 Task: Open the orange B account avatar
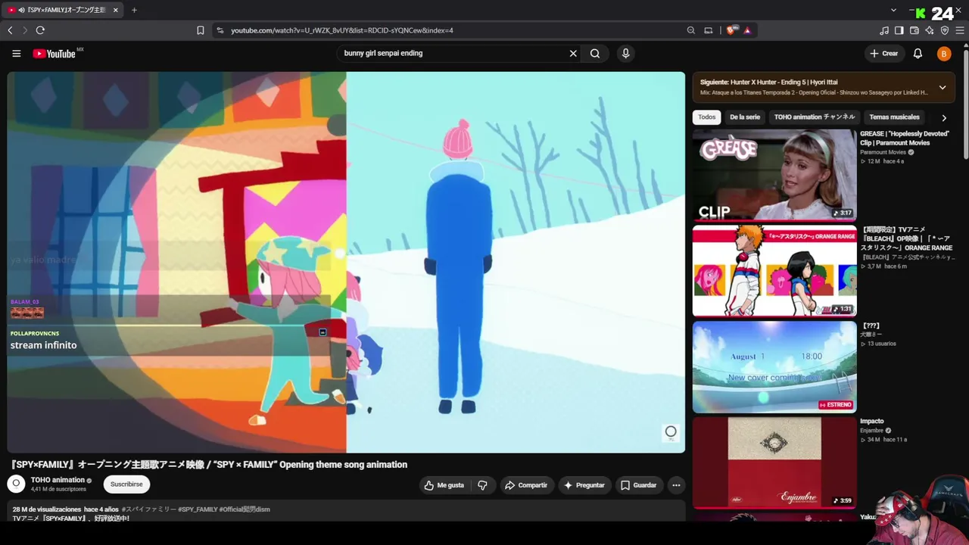[x=943, y=54]
